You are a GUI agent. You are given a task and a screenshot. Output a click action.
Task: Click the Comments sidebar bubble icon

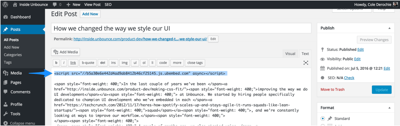point(6,92)
